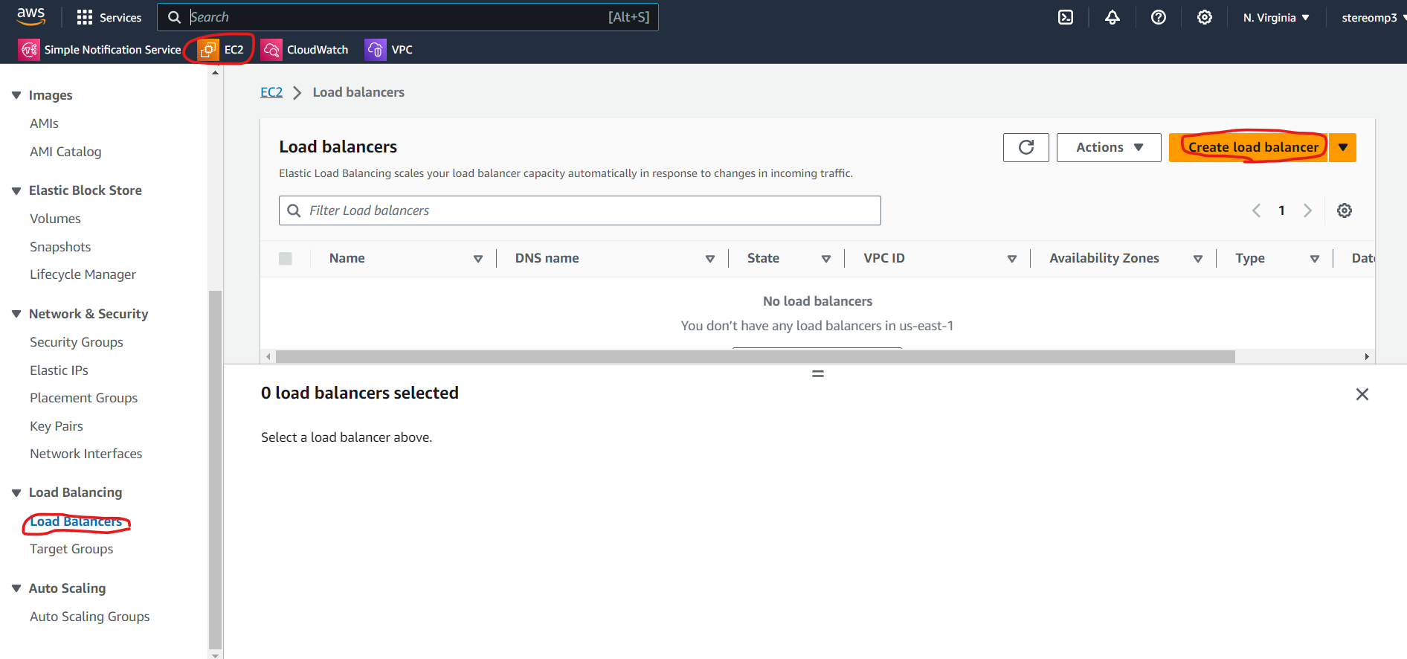Open Elastic IPs in the sidebar
The height and width of the screenshot is (659, 1407).
click(59, 370)
